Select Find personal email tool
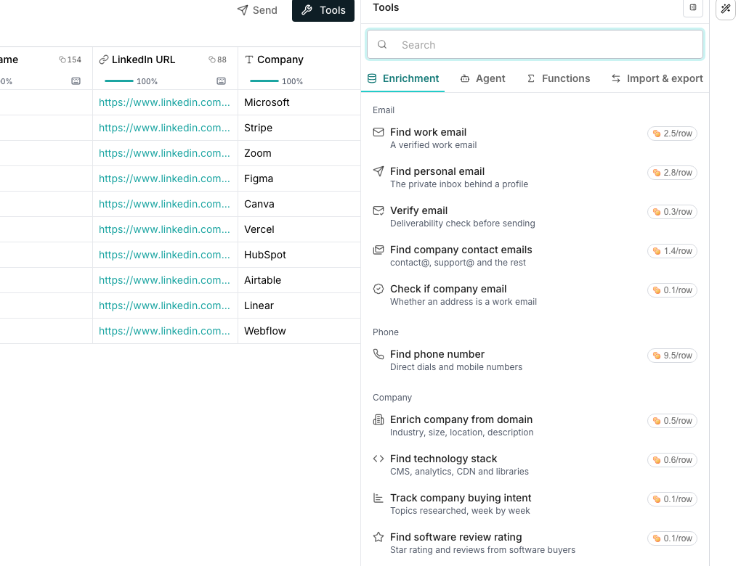Viewport: 741px width, 566px height. [x=535, y=178]
